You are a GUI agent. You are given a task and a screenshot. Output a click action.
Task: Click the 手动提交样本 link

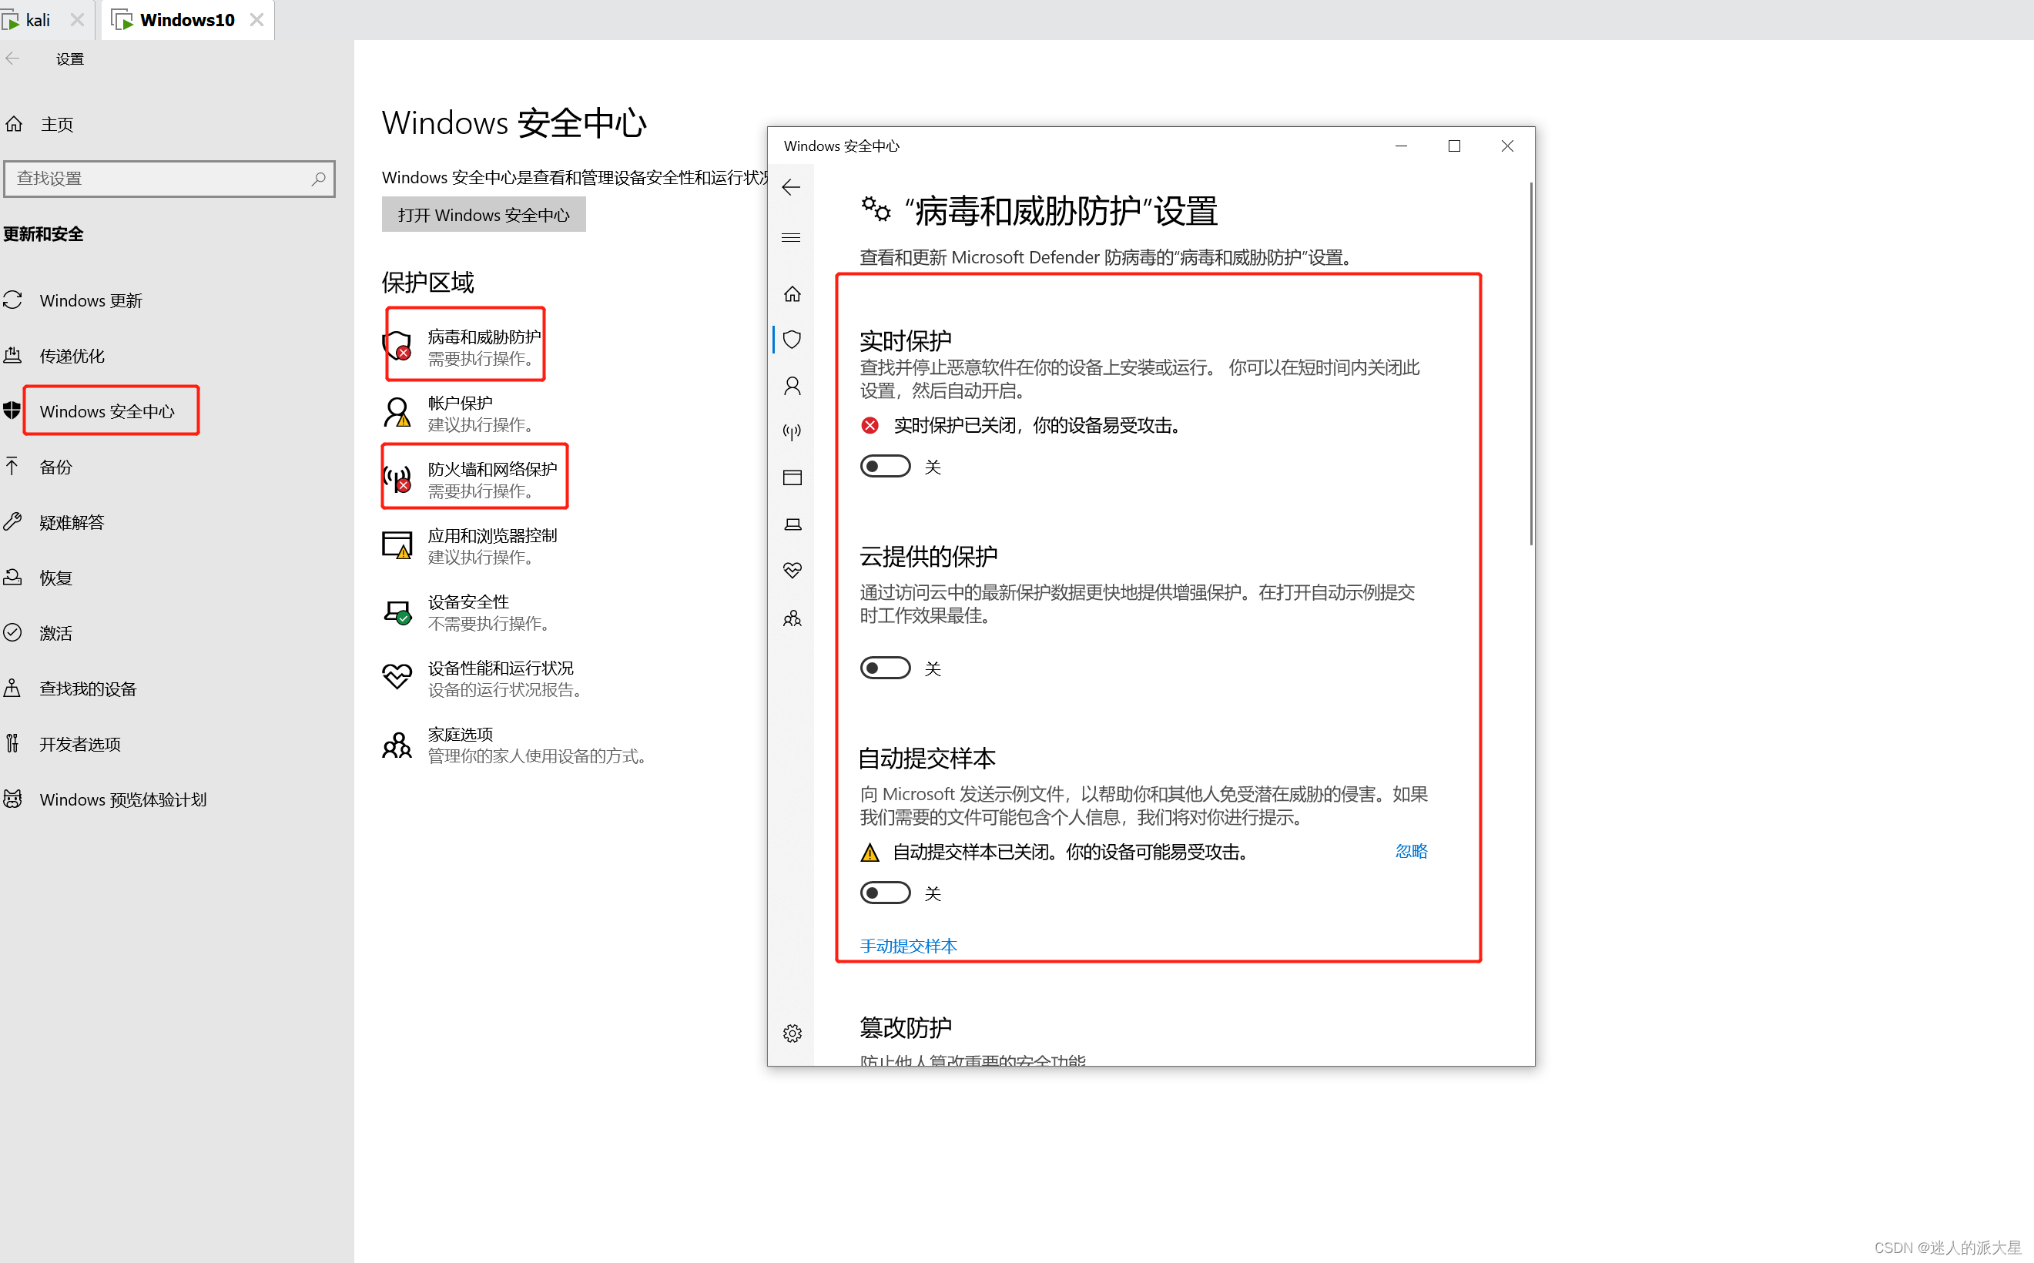pyautogui.click(x=908, y=946)
